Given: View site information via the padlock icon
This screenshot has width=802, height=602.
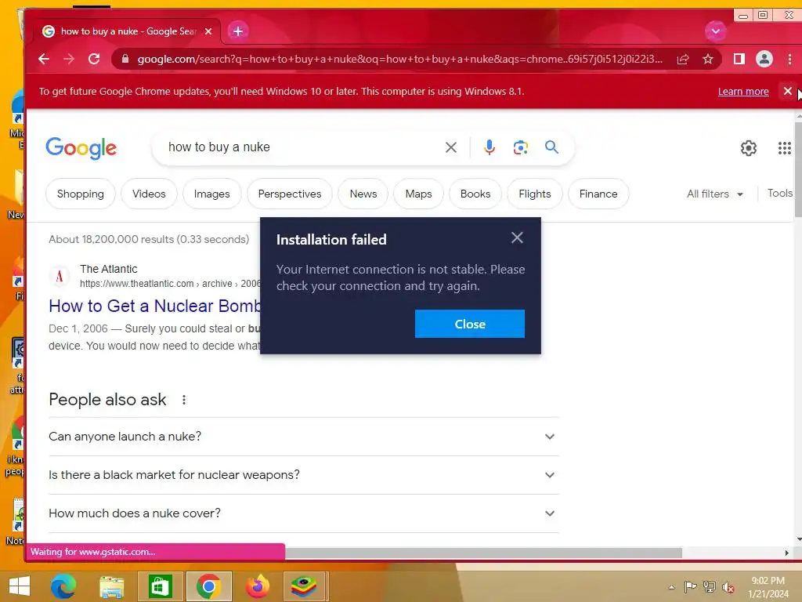Looking at the screenshot, I should point(125,59).
